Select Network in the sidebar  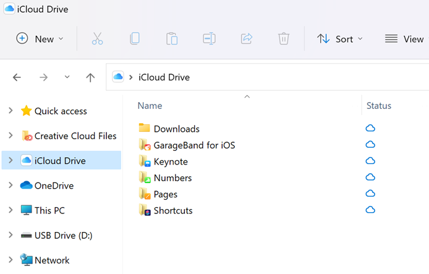click(52, 260)
